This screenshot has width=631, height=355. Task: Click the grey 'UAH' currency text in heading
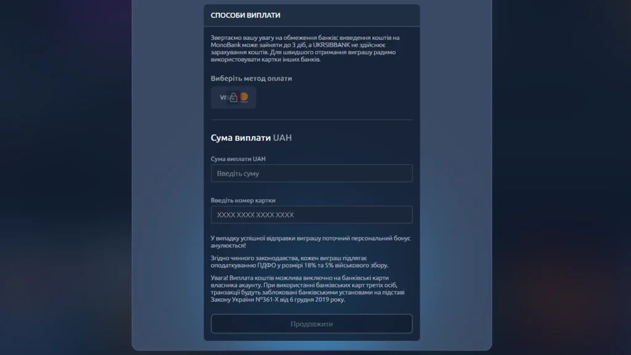(x=282, y=138)
